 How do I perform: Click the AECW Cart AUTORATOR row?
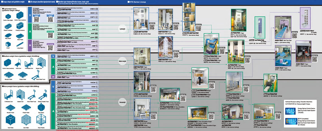(77, 120)
